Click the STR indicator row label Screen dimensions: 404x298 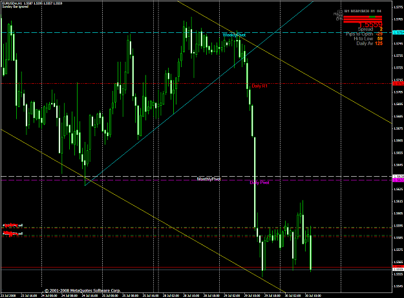tap(340, 17)
